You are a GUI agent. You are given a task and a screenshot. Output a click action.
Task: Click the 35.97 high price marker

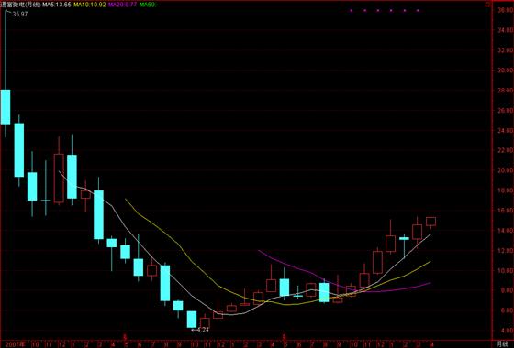20,15
